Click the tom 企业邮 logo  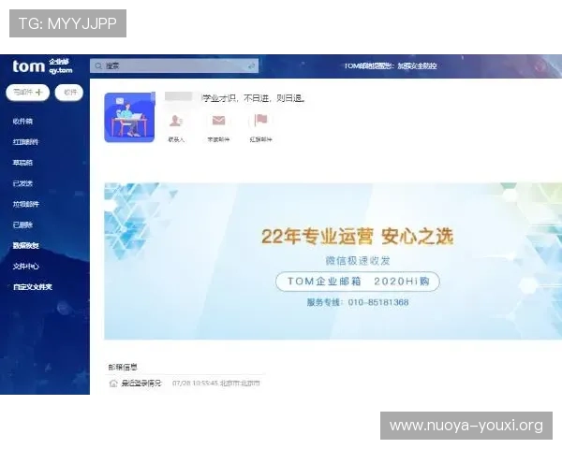point(43,66)
